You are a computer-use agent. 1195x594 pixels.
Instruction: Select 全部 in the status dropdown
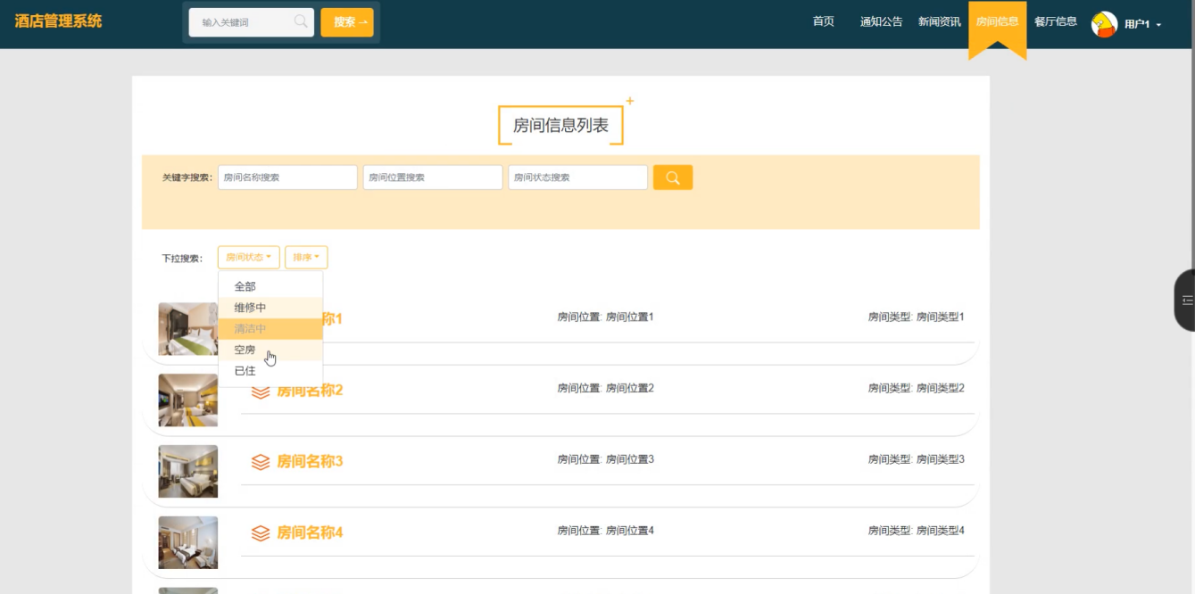[x=270, y=286]
